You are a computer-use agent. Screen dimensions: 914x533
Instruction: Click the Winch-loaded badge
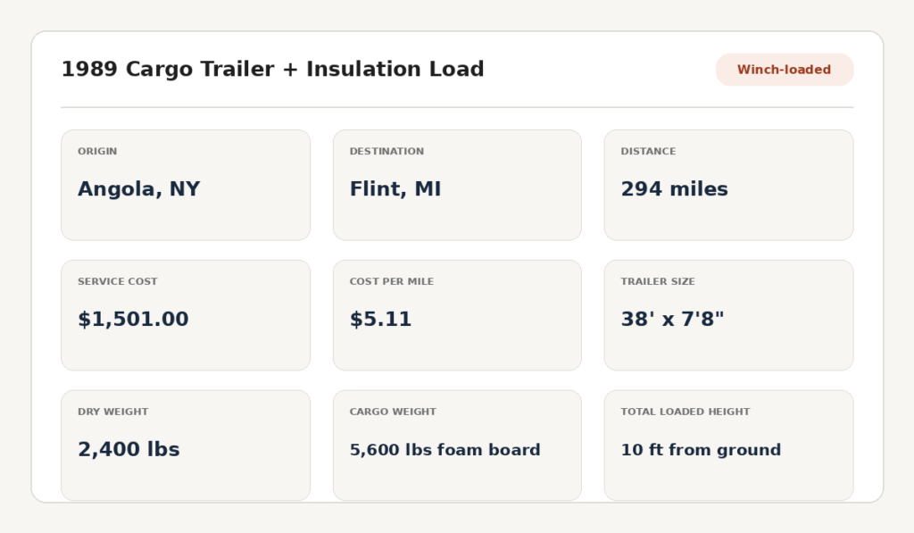[x=785, y=70]
